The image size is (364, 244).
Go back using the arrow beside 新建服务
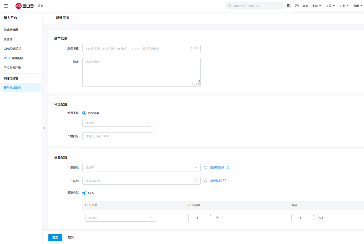pyautogui.click(x=50, y=18)
